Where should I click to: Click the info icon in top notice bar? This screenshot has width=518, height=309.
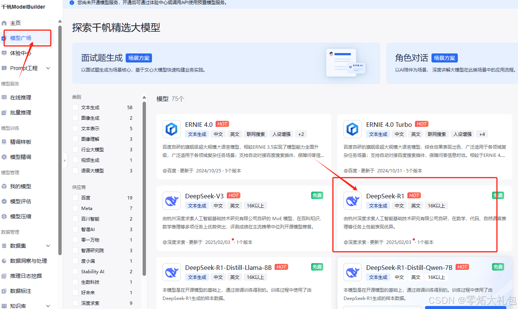pos(72,2)
